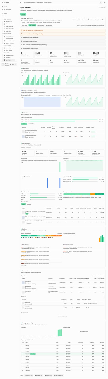Open the data date picker
The height and width of the screenshot is (379, 108).
tap(82, 19)
